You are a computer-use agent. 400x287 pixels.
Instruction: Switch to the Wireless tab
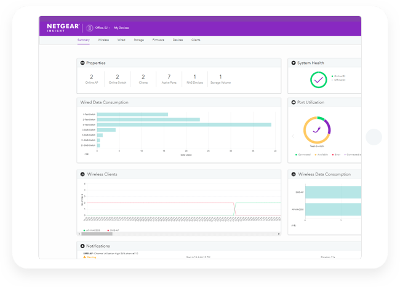(x=103, y=40)
